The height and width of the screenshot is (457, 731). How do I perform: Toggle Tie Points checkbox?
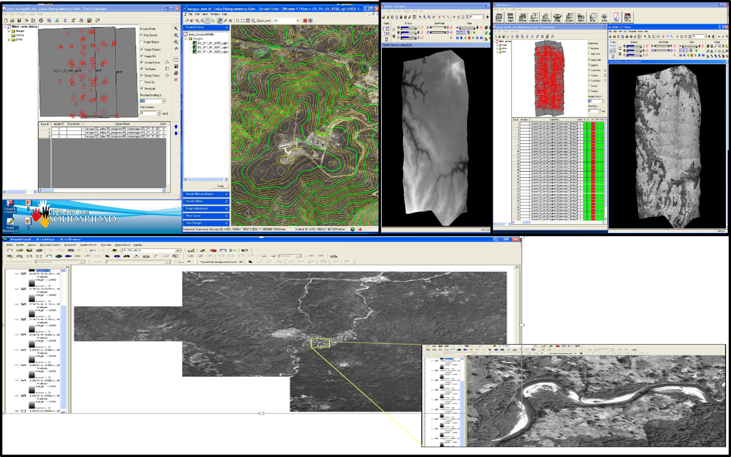click(x=142, y=69)
